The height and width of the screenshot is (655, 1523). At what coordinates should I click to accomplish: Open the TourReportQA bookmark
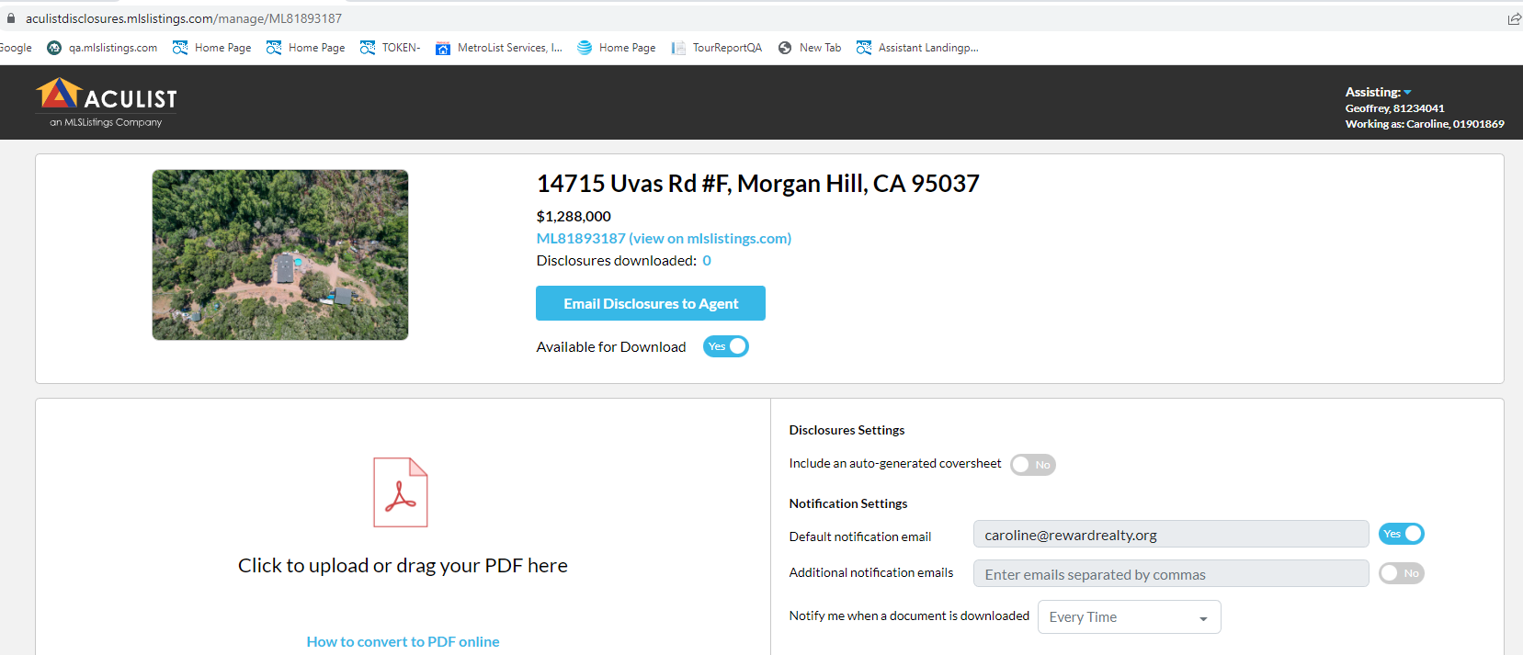(717, 48)
